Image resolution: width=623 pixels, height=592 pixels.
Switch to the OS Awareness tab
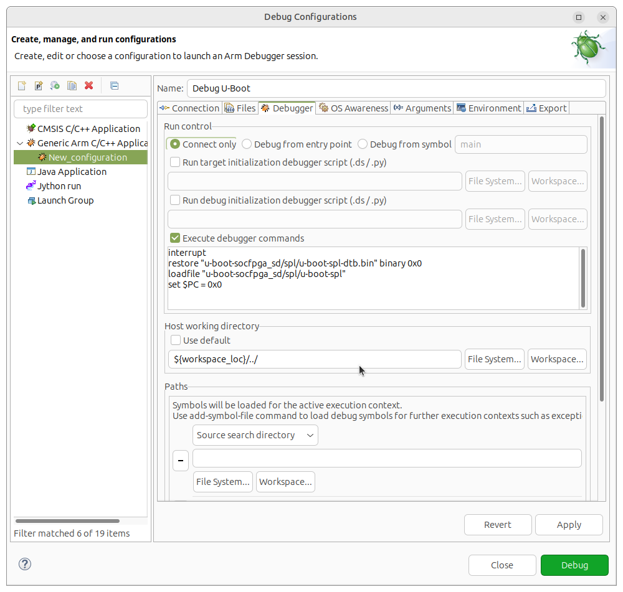(x=353, y=108)
